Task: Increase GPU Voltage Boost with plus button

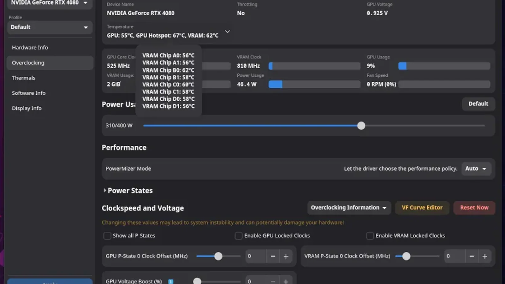Action: click(x=286, y=281)
